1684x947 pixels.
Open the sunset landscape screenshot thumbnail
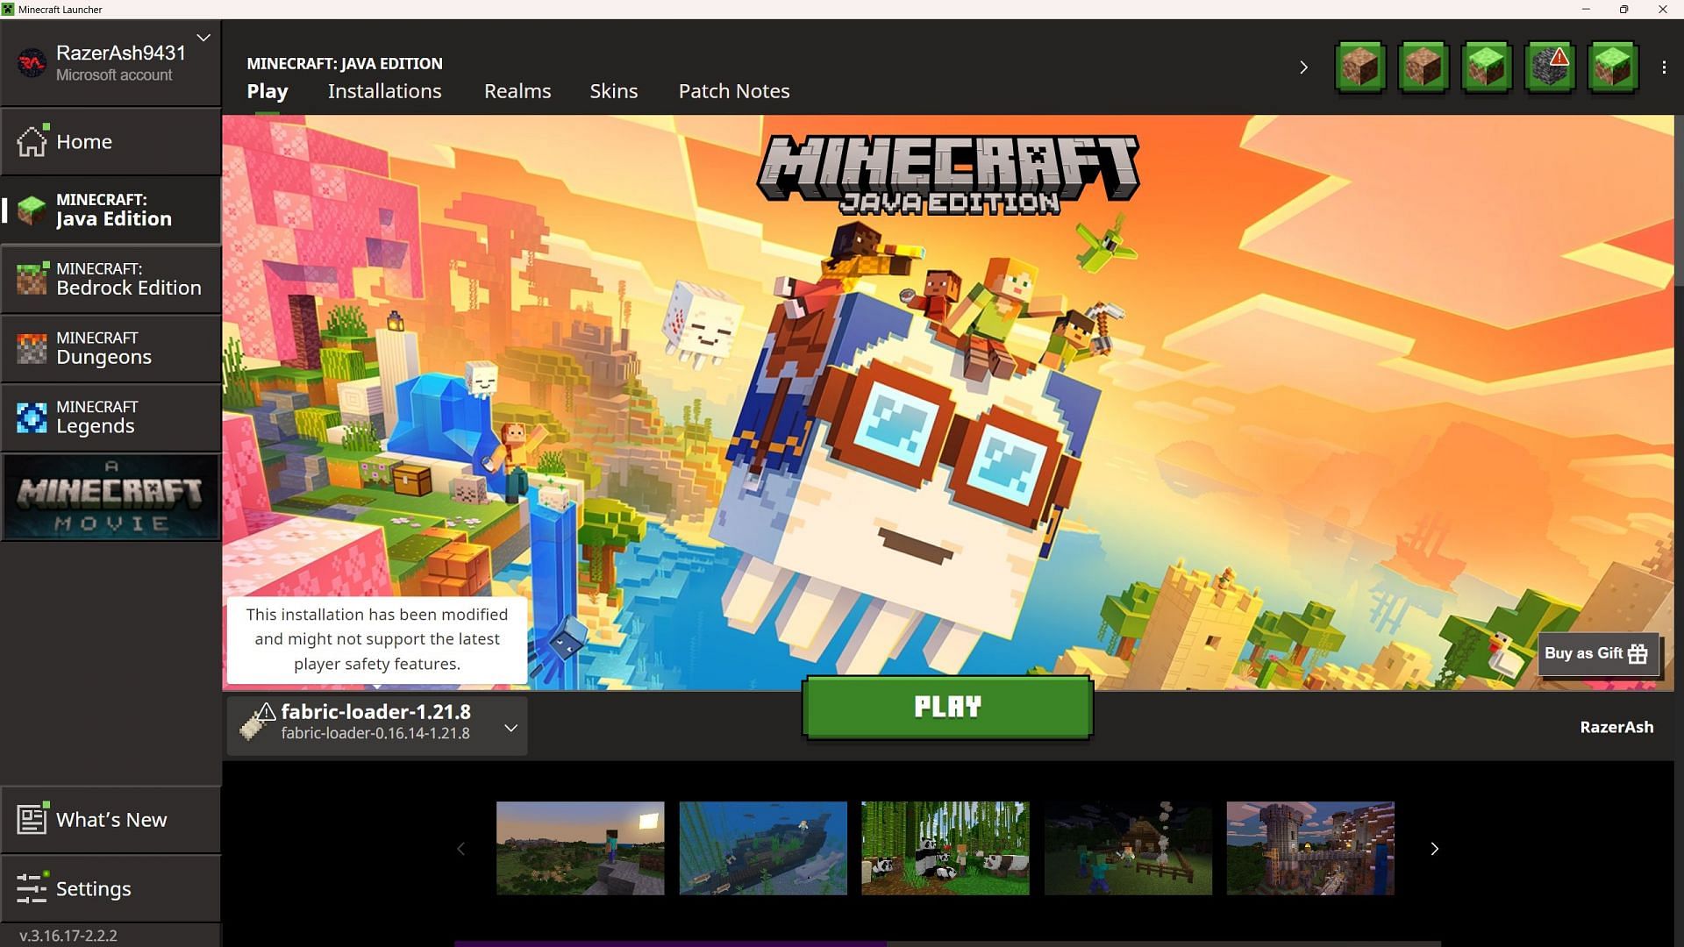click(x=581, y=848)
